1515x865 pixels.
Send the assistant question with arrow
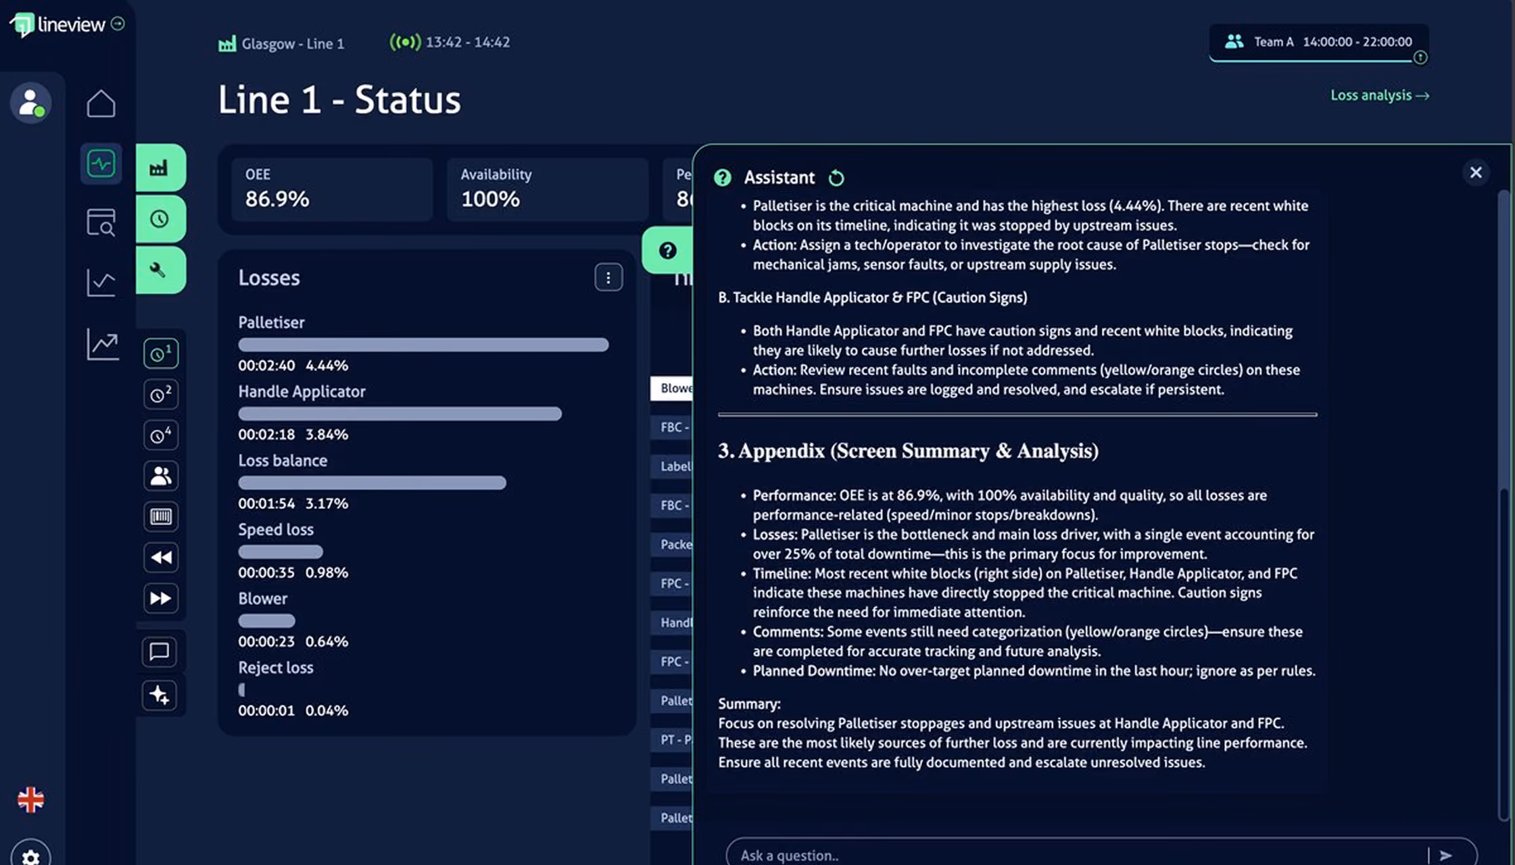tap(1446, 855)
